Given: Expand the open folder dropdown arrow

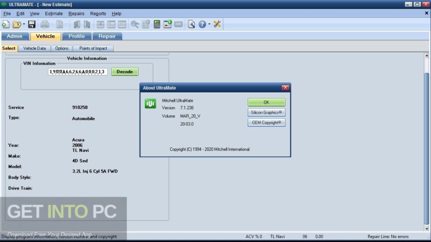Looking at the screenshot, I should click(x=24, y=25).
